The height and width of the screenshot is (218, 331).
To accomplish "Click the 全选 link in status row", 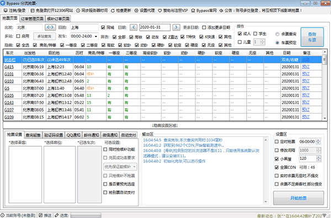I will 306,60.
